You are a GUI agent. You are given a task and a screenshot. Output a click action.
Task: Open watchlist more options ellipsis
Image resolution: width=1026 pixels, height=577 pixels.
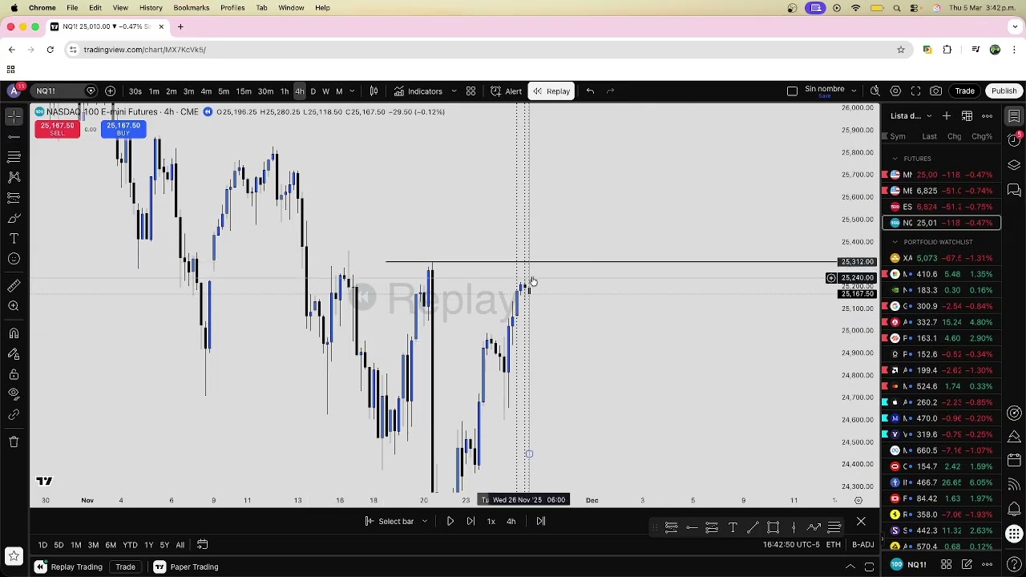(x=988, y=116)
